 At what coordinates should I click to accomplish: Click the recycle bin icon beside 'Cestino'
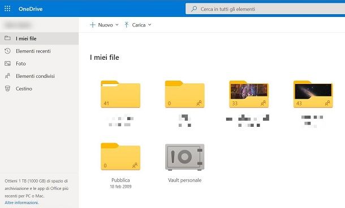click(x=7, y=88)
